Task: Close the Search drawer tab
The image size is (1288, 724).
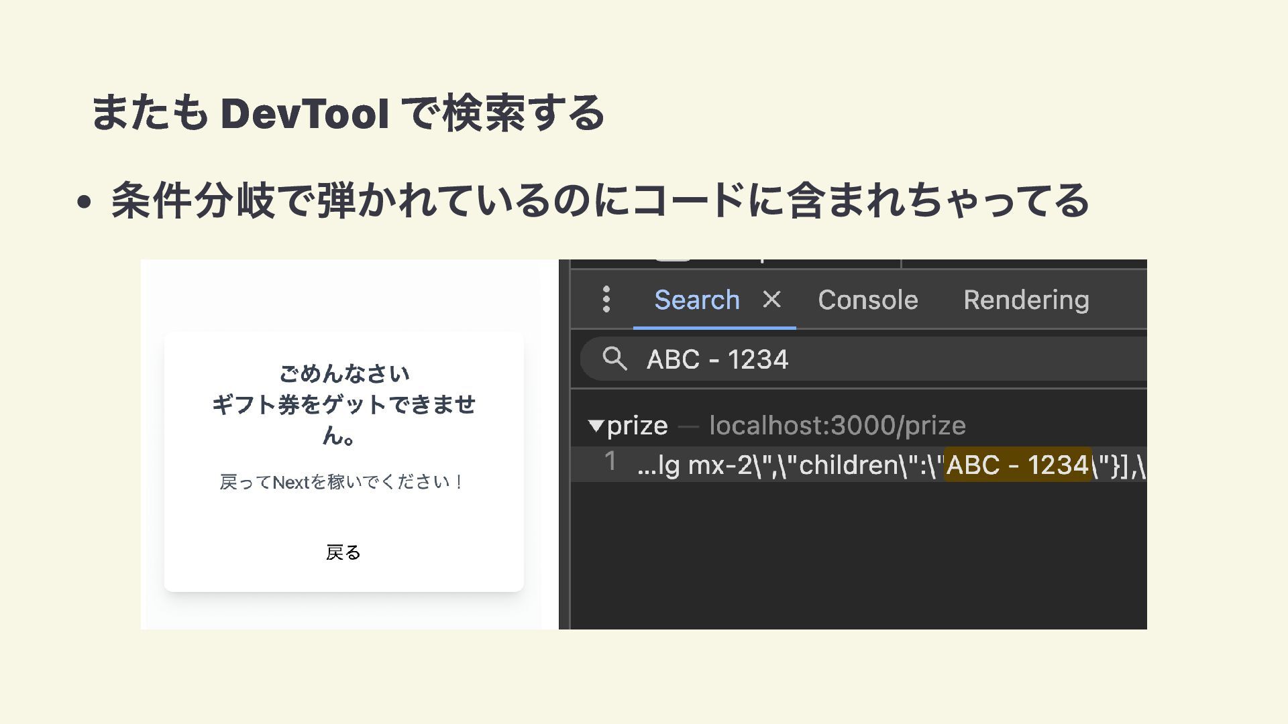Action: point(772,299)
